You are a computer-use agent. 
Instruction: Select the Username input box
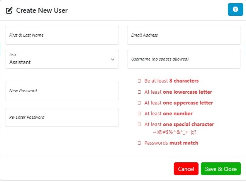click(x=184, y=59)
